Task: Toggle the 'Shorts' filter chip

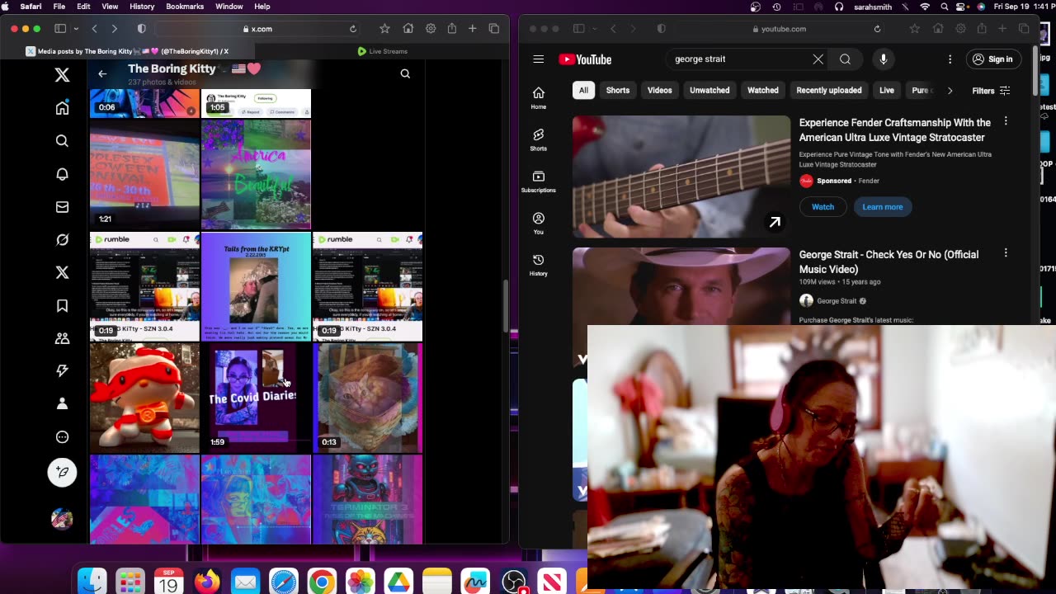Action: [618, 91]
